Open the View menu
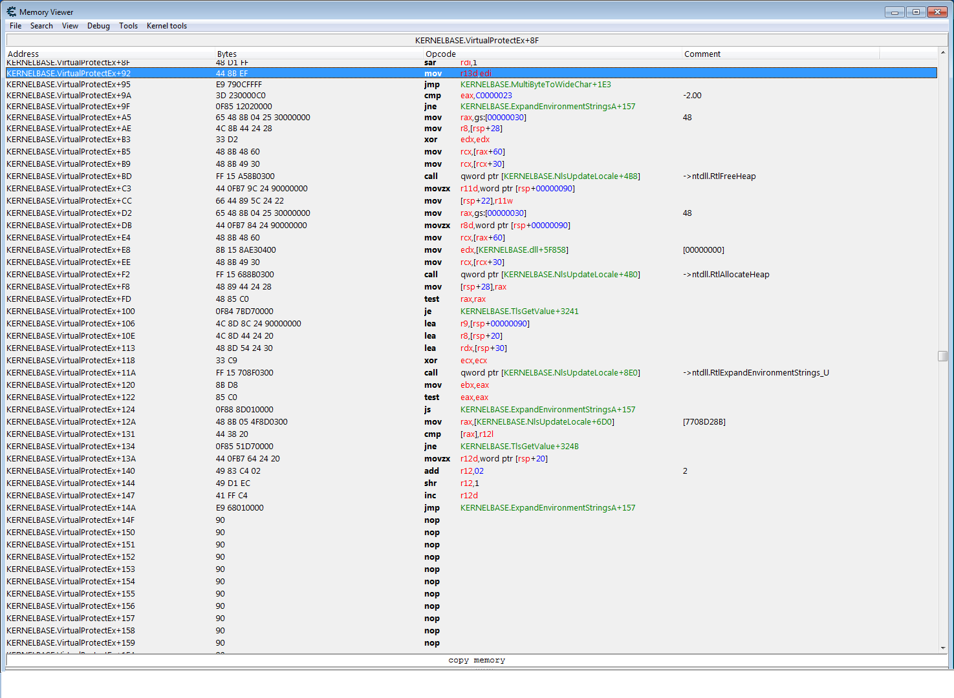 (x=70, y=26)
